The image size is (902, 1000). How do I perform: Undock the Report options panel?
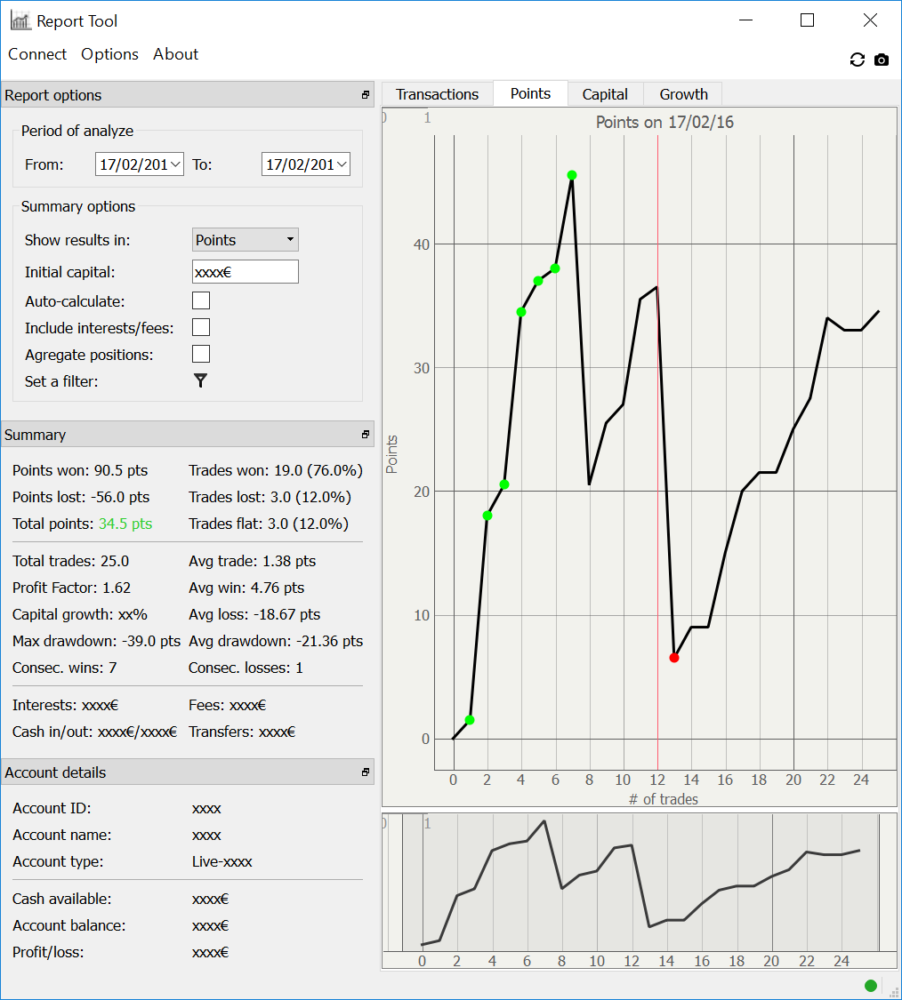tap(365, 95)
